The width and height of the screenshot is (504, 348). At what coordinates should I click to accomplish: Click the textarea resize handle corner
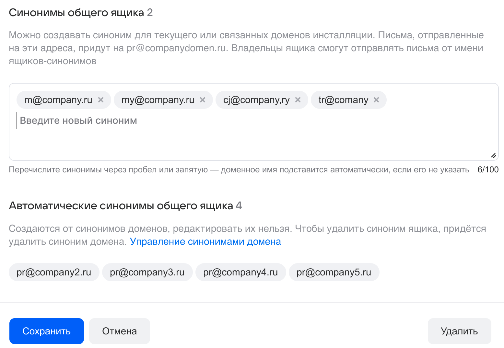coord(493,156)
